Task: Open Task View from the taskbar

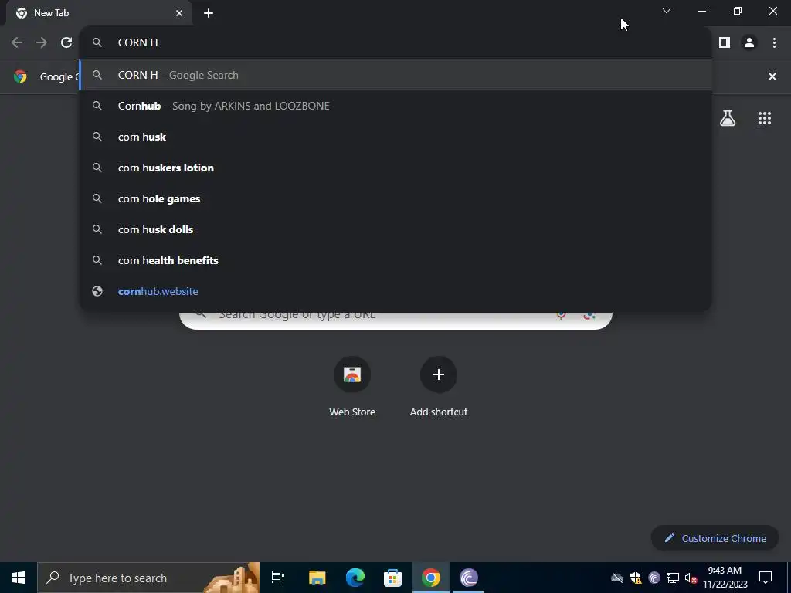Action: pyautogui.click(x=277, y=578)
